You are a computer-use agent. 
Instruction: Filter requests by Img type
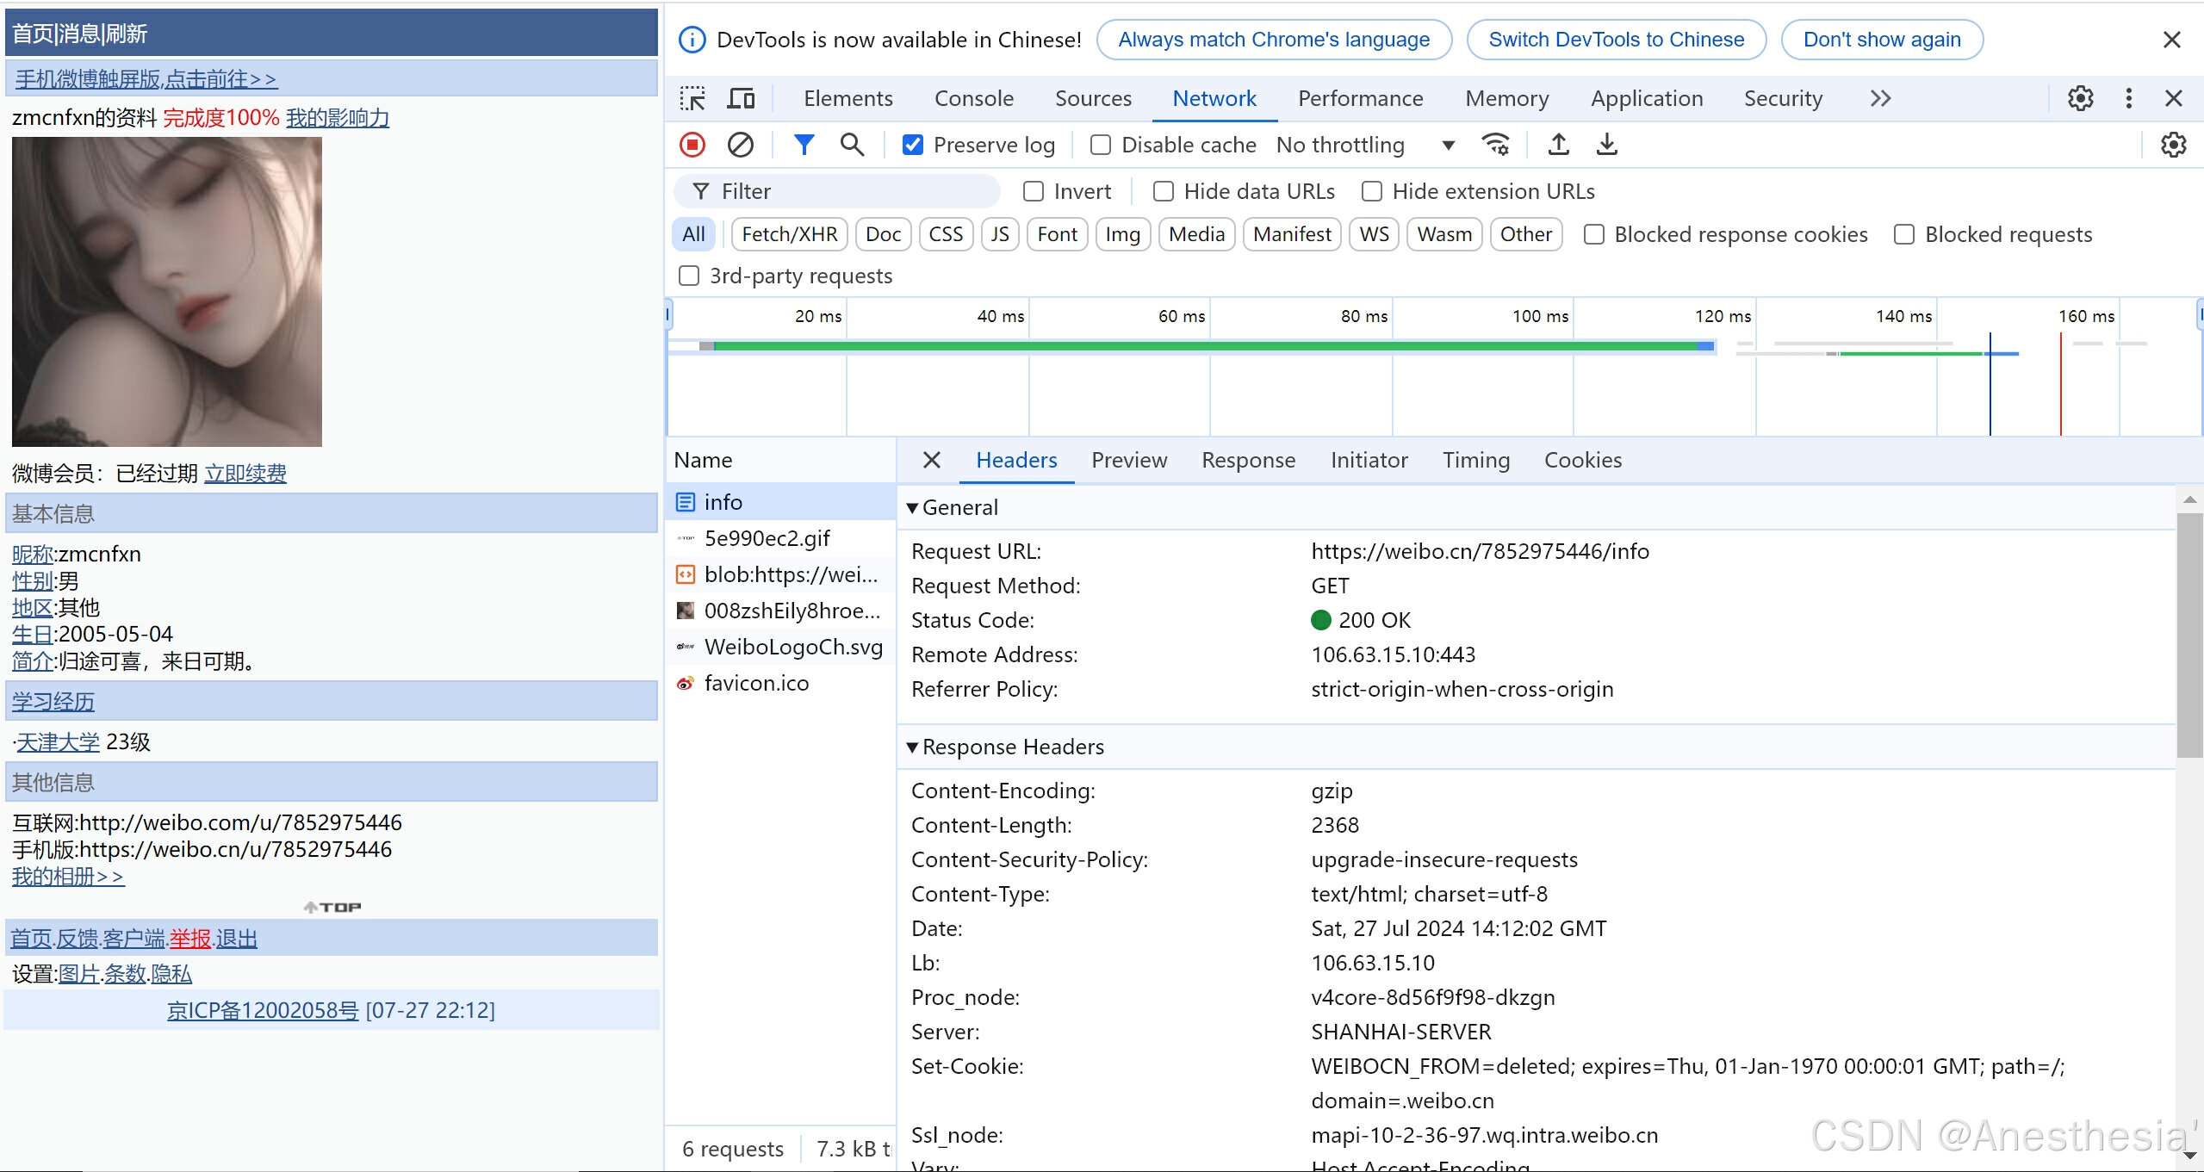pyautogui.click(x=1122, y=234)
